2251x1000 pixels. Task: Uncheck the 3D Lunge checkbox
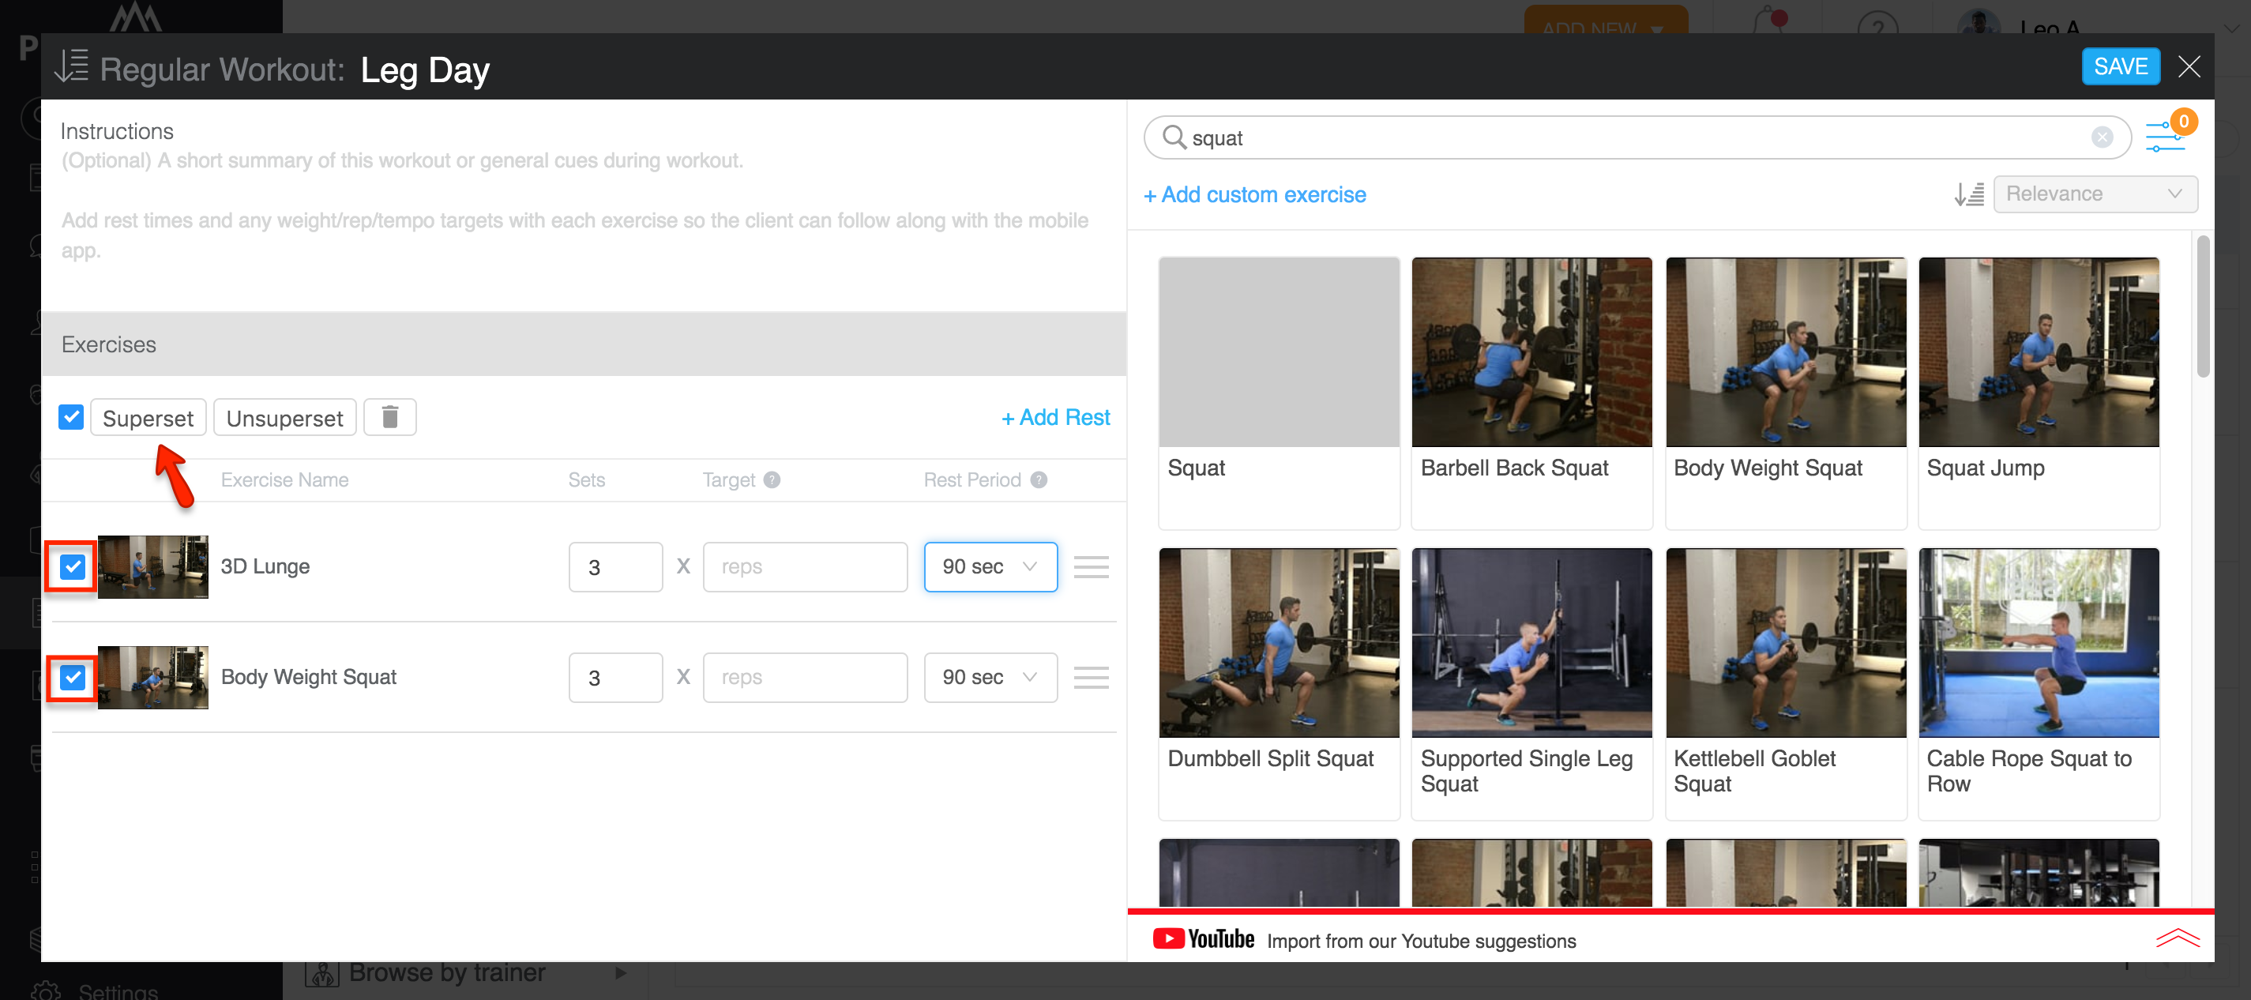pyautogui.click(x=73, y=567)
